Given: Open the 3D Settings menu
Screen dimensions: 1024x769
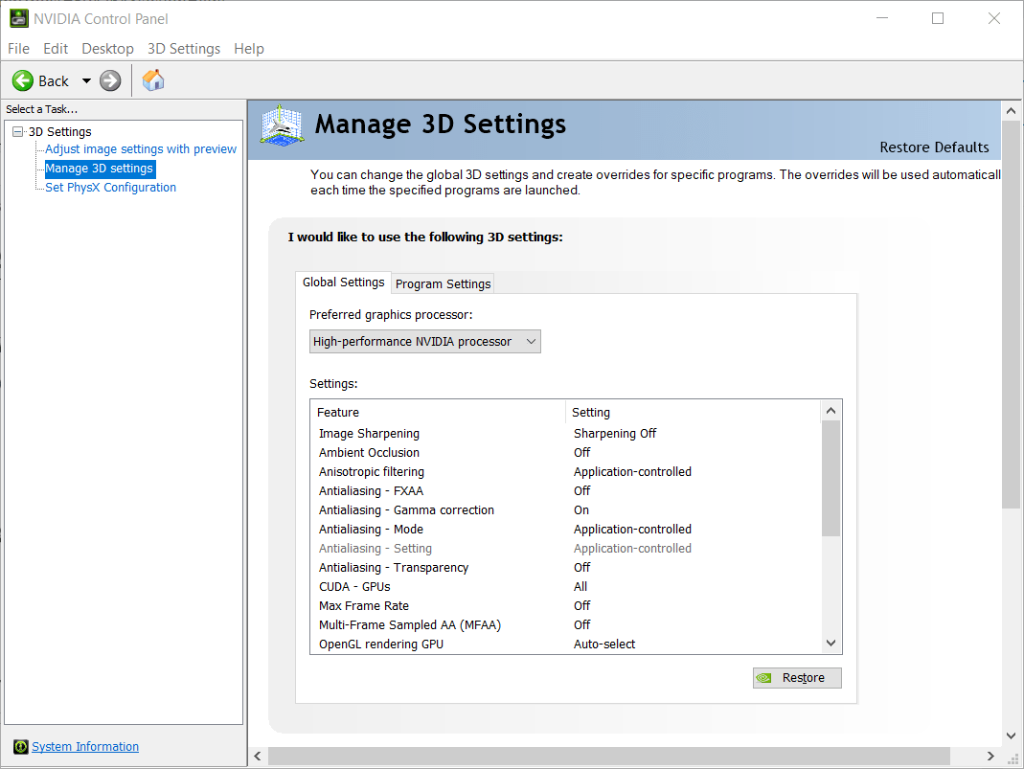Looking at the screenshot, I should point(183,48).
